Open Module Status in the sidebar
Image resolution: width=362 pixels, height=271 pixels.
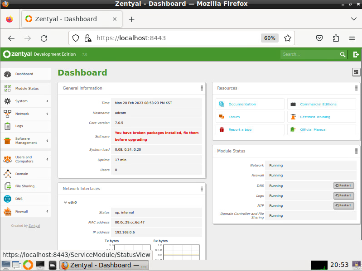click(26, 88)
